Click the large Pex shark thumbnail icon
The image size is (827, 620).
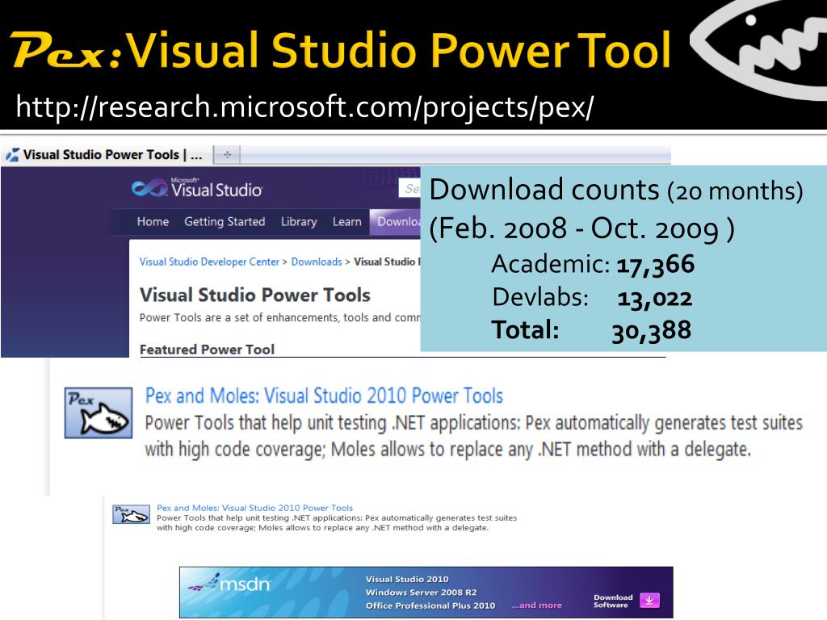click(99, 413)
